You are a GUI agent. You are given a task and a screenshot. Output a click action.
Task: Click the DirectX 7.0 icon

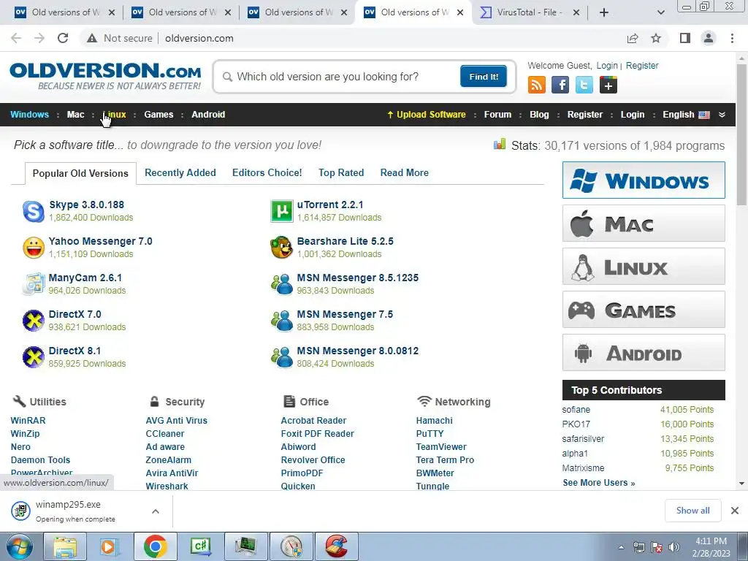(x=34, y=321)
